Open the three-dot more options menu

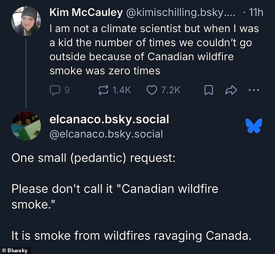(254, 90)
